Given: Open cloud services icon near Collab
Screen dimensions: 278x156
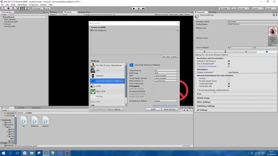Looking at the screenshot, I should [x=234, y=9].
